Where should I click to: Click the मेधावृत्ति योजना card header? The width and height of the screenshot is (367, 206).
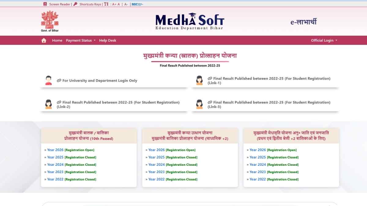click(291, 136)
